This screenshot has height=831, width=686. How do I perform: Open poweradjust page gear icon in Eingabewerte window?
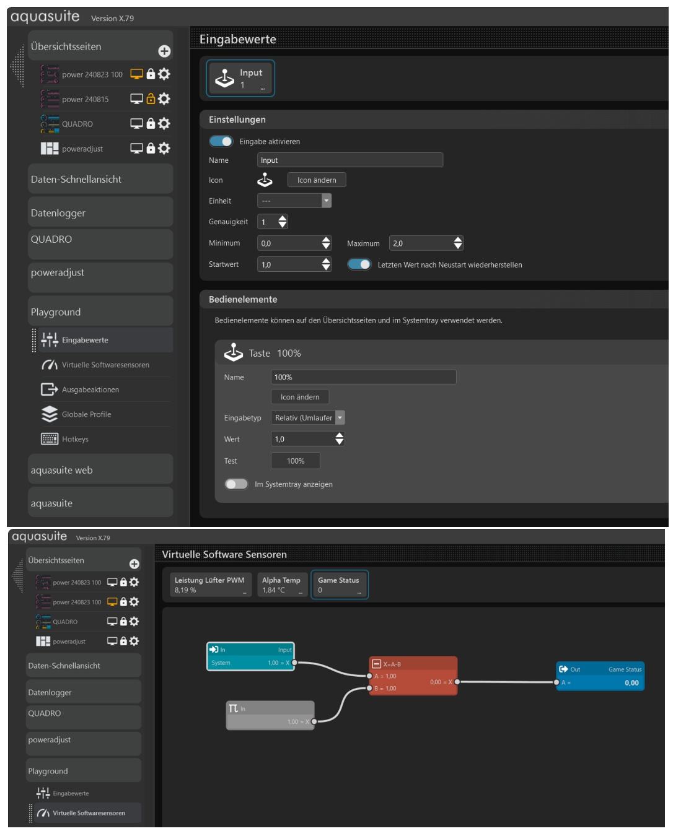(164, 148)
